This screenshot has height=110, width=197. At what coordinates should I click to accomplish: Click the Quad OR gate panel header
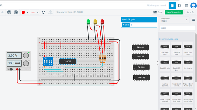click(x=139, y=19)
